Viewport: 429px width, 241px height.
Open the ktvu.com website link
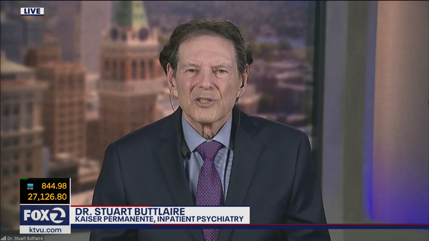(x=45, y=230)
